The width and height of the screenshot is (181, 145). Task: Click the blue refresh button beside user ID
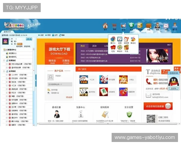(29, 39)
